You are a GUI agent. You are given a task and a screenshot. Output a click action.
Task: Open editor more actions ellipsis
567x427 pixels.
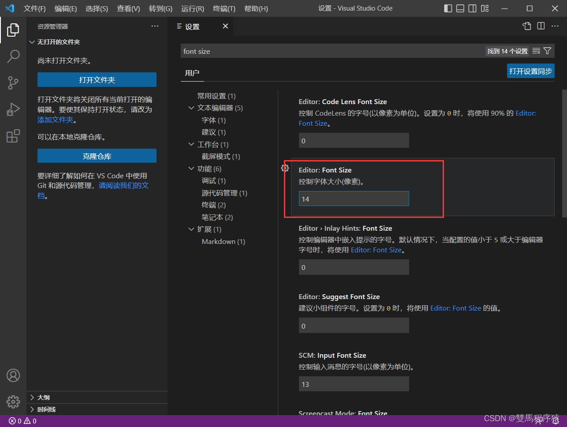(x=555, y=26)
